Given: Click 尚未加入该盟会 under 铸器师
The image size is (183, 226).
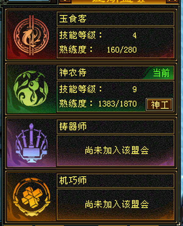Looking at the screenshot, I should click(x=117, y=150).
